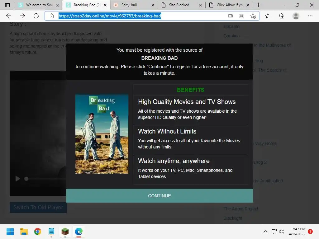
Task: Open a new browser tab
Action: (258, 5)
